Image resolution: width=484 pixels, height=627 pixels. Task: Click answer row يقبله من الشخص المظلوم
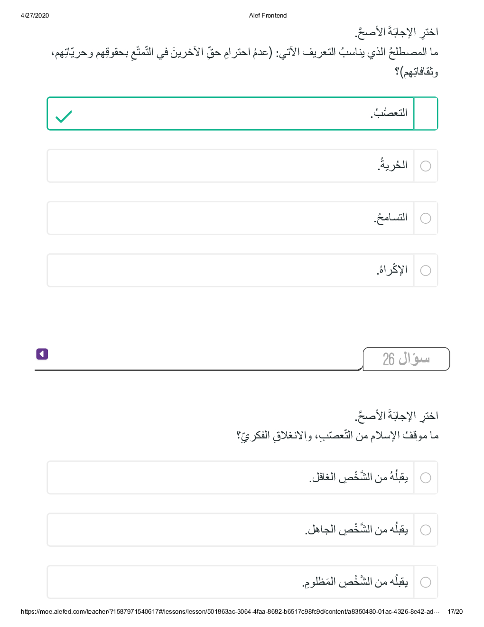(231, 582)
